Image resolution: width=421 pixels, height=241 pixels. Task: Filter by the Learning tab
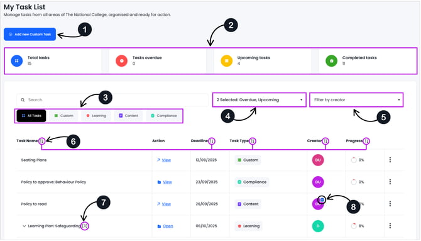(96, 116)
